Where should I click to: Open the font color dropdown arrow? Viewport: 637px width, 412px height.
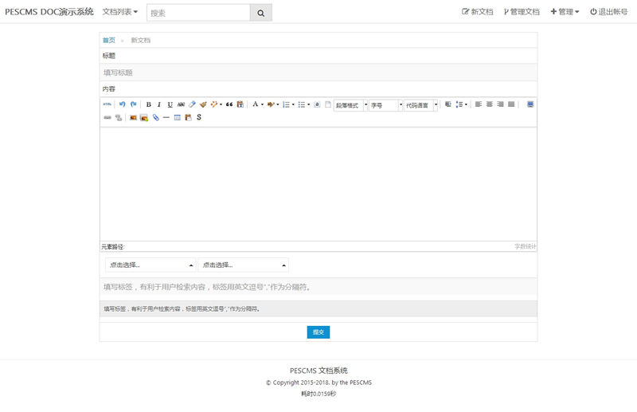(262, 104)
